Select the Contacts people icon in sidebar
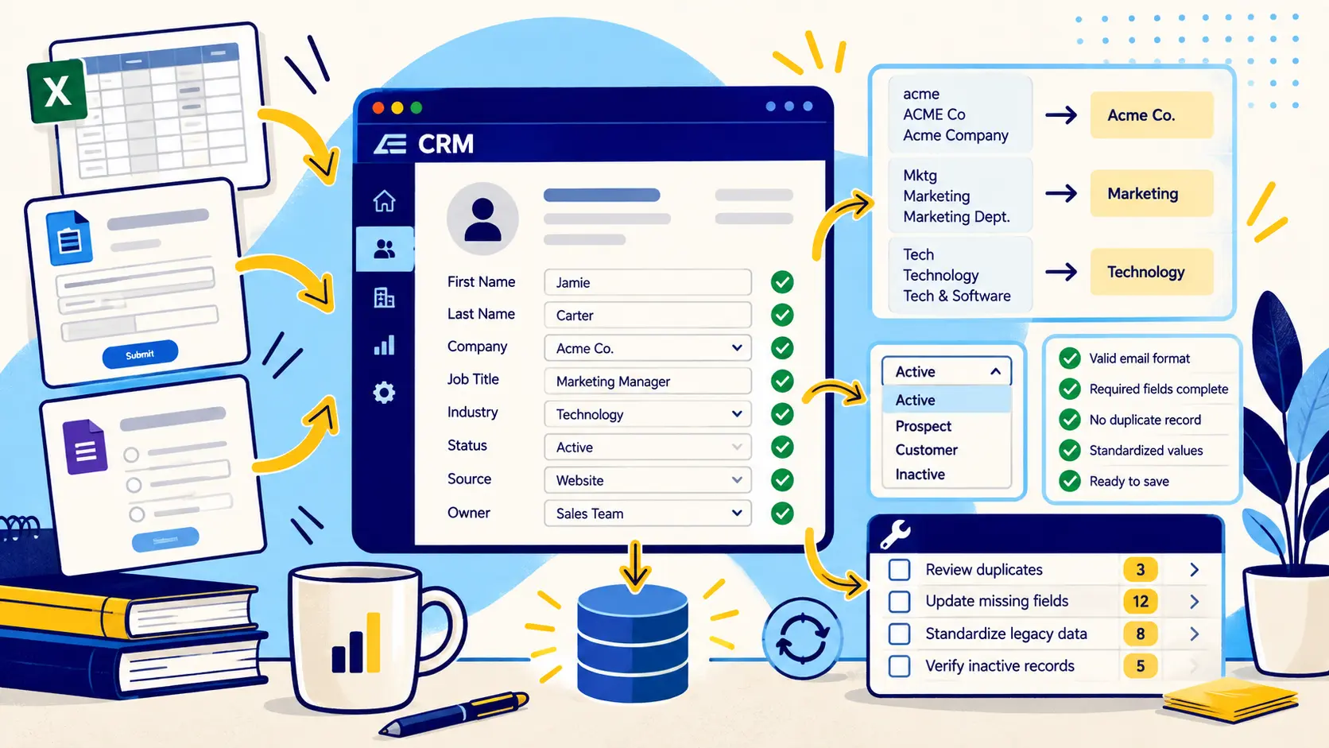Image resolution: width=1329 pixels, height=748 pixels. pos(385,250)
